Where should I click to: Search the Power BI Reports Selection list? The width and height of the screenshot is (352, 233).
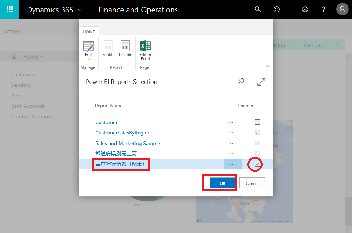coord(241,82)
